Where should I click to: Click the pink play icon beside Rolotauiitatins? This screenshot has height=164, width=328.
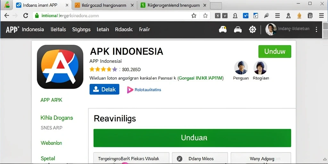point(130,90)
